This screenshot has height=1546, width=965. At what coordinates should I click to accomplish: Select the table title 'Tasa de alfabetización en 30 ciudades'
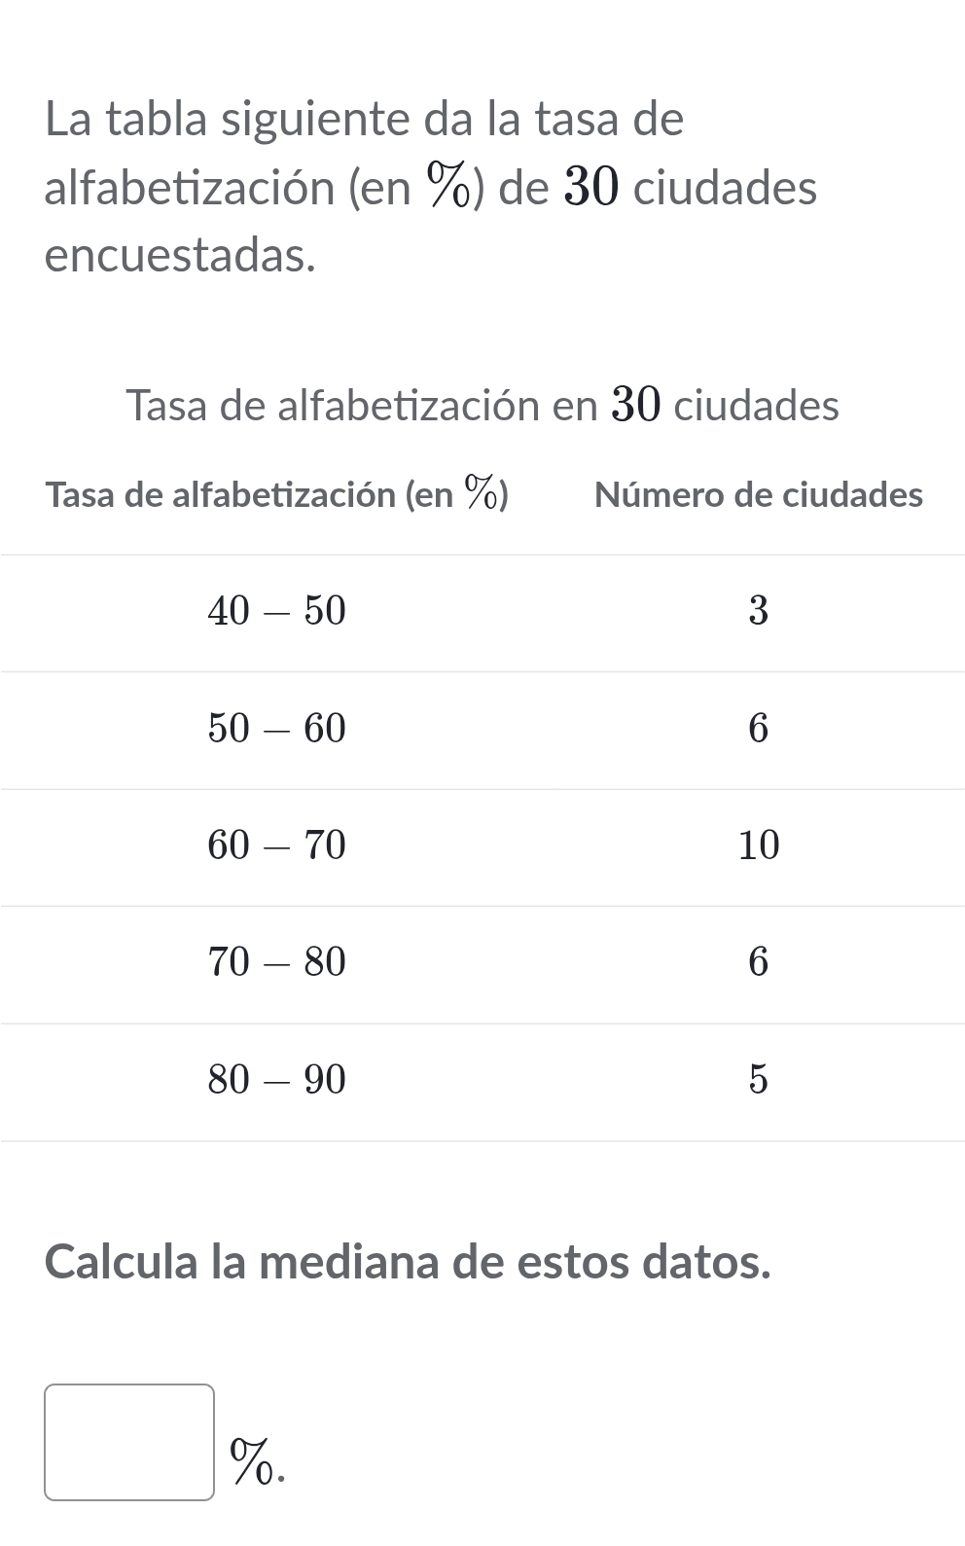(x=482, y=405)
